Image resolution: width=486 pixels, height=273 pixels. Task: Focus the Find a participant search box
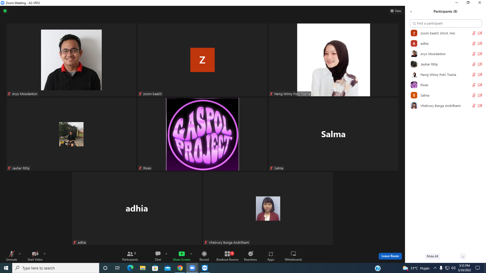pyautogui.click(x=445, y=23)
